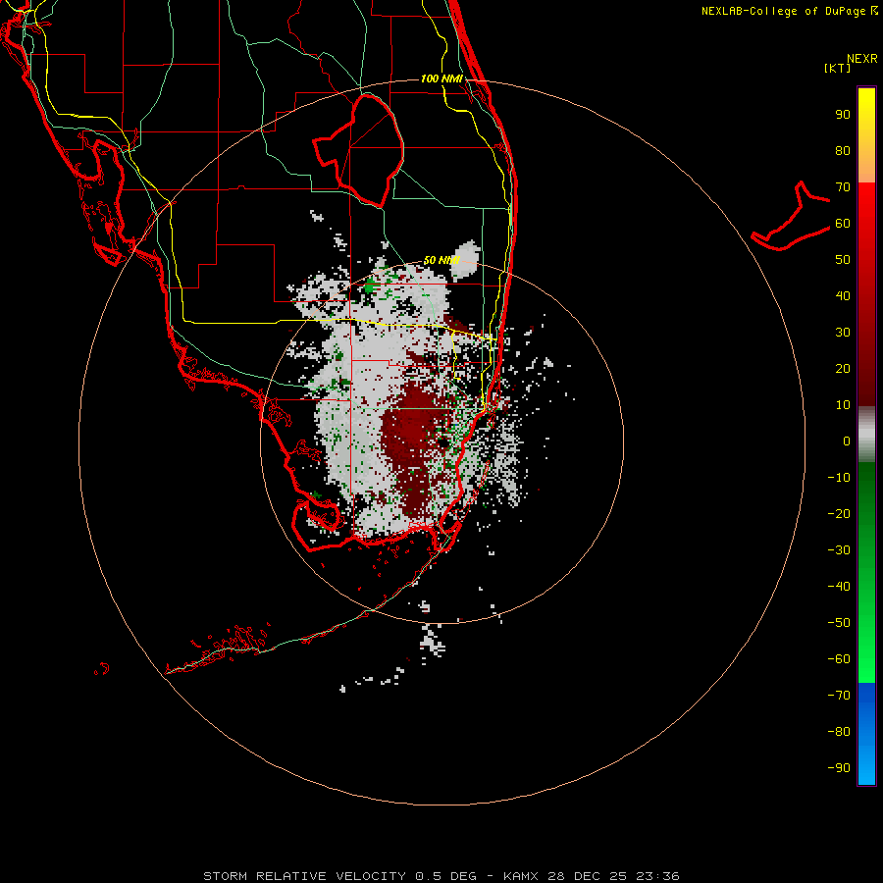Image resolution: width=883 pixels, height=883 pixels.
Task: Click the 80 value on velocity scale
Action: coord(843,150)
